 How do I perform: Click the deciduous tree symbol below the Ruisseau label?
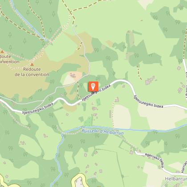(97, 135)
